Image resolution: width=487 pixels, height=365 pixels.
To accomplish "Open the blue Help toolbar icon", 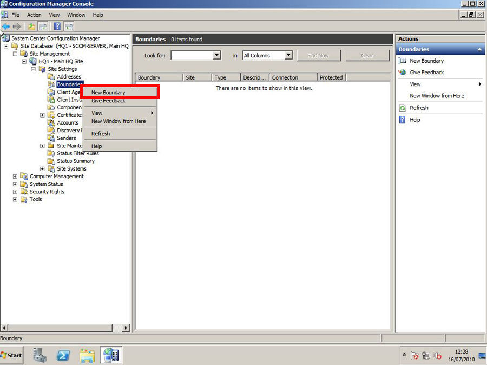I will coord(57,27).
